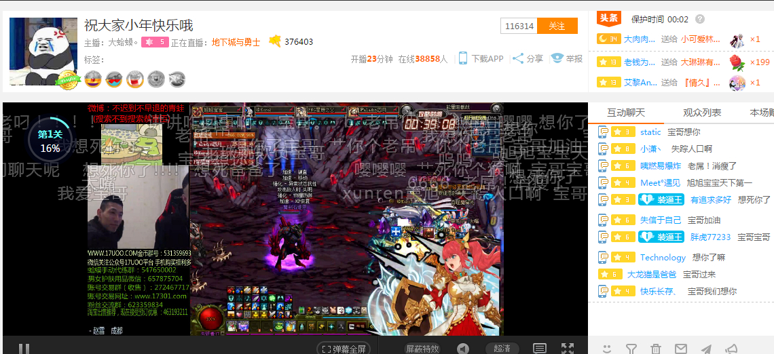Click mobile chat icon beside static
The height and width of the screenshot is (354, 774).
(x=603, y=132)
